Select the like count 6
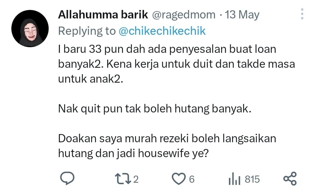 pos(192,179)
